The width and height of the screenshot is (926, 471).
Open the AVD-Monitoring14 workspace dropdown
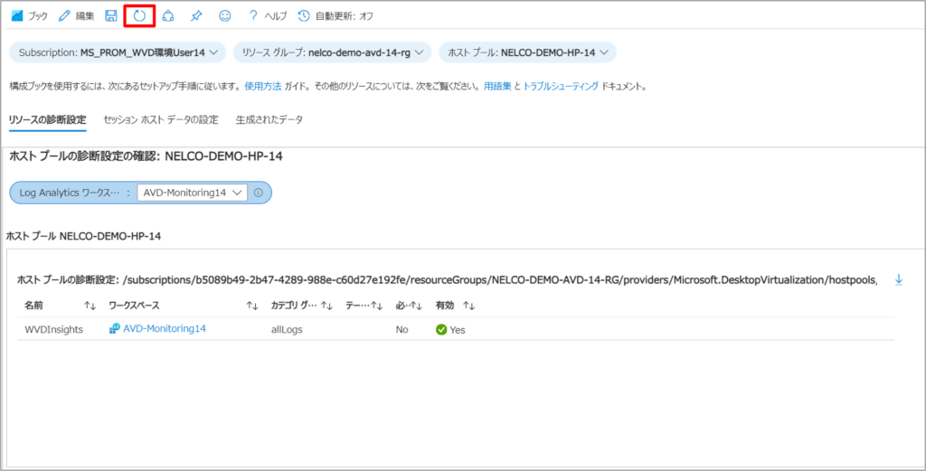tap(192, 193)
